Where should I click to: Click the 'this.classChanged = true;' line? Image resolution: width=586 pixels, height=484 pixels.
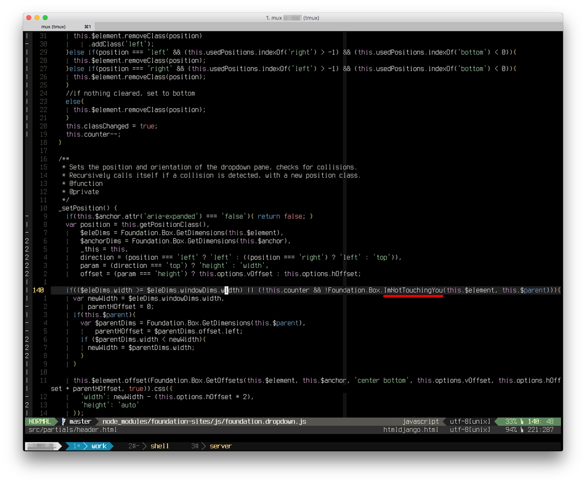pyautogui.click(x=112, y=126)
